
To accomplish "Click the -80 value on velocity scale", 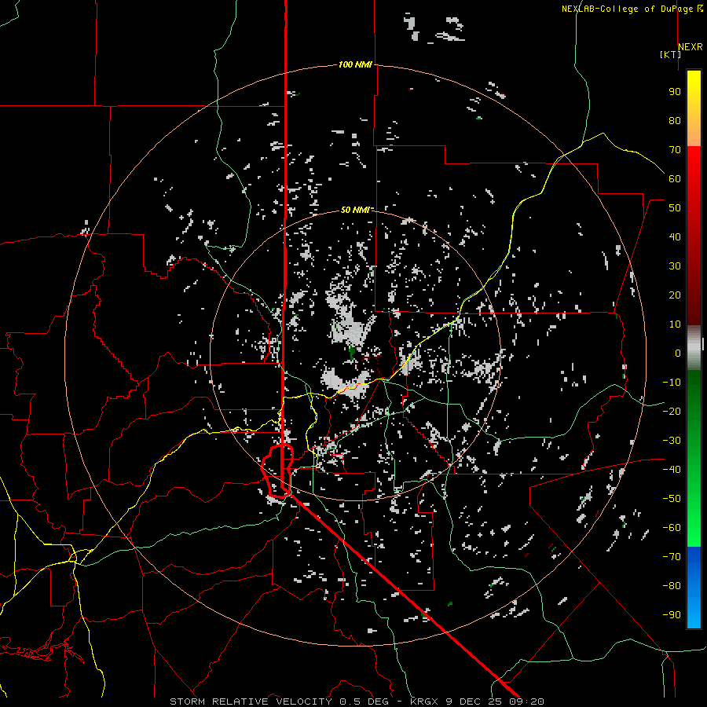I will 672,586.
